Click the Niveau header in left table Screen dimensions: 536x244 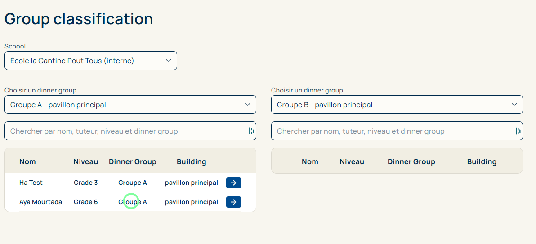point(85,161)
